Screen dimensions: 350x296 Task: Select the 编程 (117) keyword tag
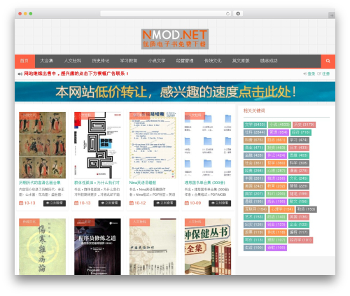pyautogui.click(x=299, y=232)
